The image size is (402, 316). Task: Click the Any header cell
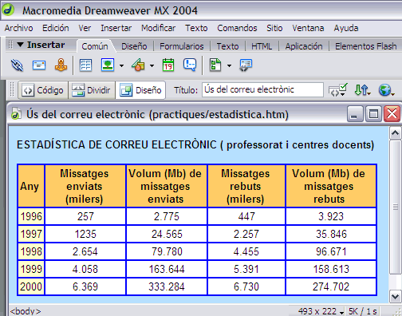31,186
